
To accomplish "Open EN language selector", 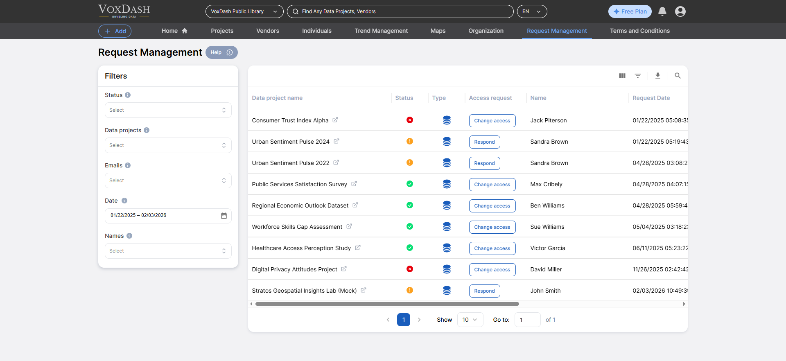I will pos(532,11).
